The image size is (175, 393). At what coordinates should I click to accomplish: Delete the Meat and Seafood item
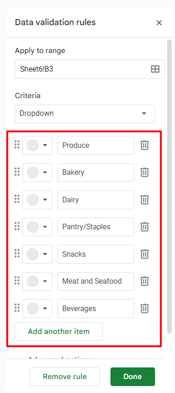[x=144, y=281]
